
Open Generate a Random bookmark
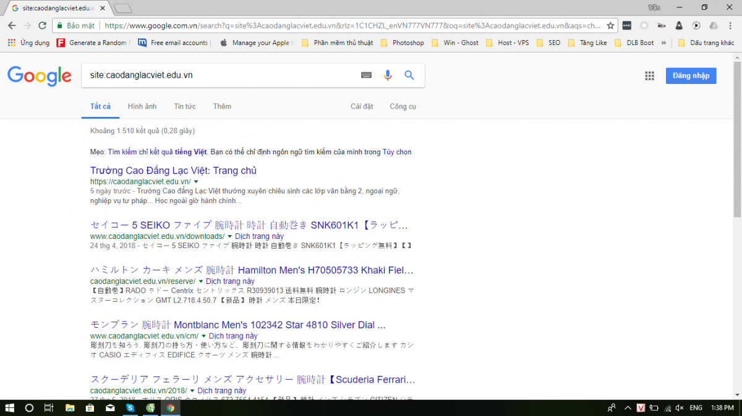(x=92, y=43)
